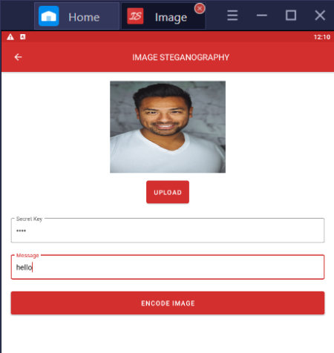
Task: Open the emulator hamburger menu
Action: coord(232,16)
